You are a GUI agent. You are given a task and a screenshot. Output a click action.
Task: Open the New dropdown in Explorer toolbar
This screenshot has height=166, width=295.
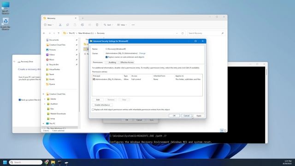click(49, 25)
